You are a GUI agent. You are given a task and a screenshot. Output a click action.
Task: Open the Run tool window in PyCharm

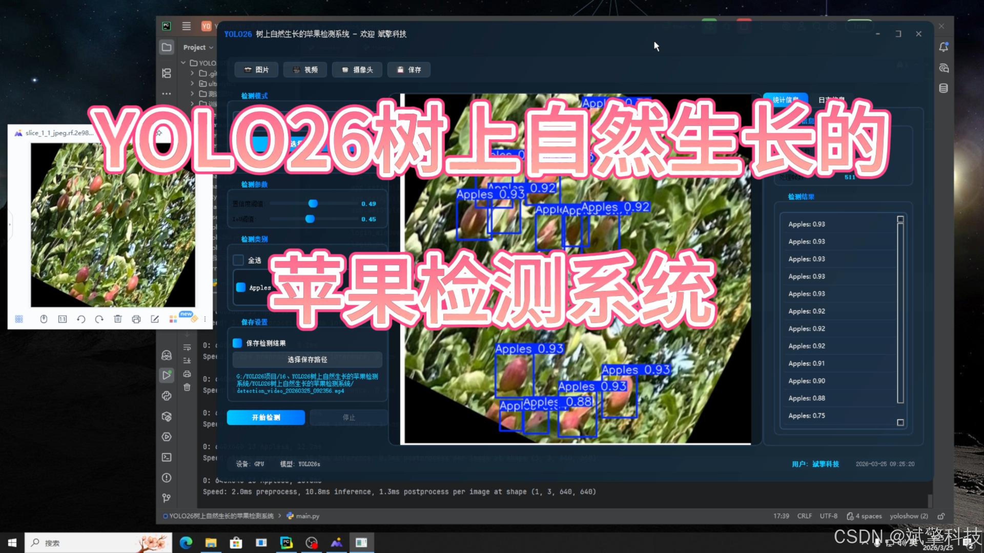coord(167,375)
